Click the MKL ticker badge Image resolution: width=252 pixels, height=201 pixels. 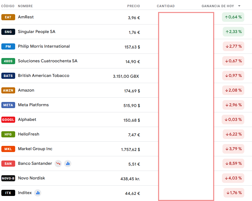tap(8, 149)
